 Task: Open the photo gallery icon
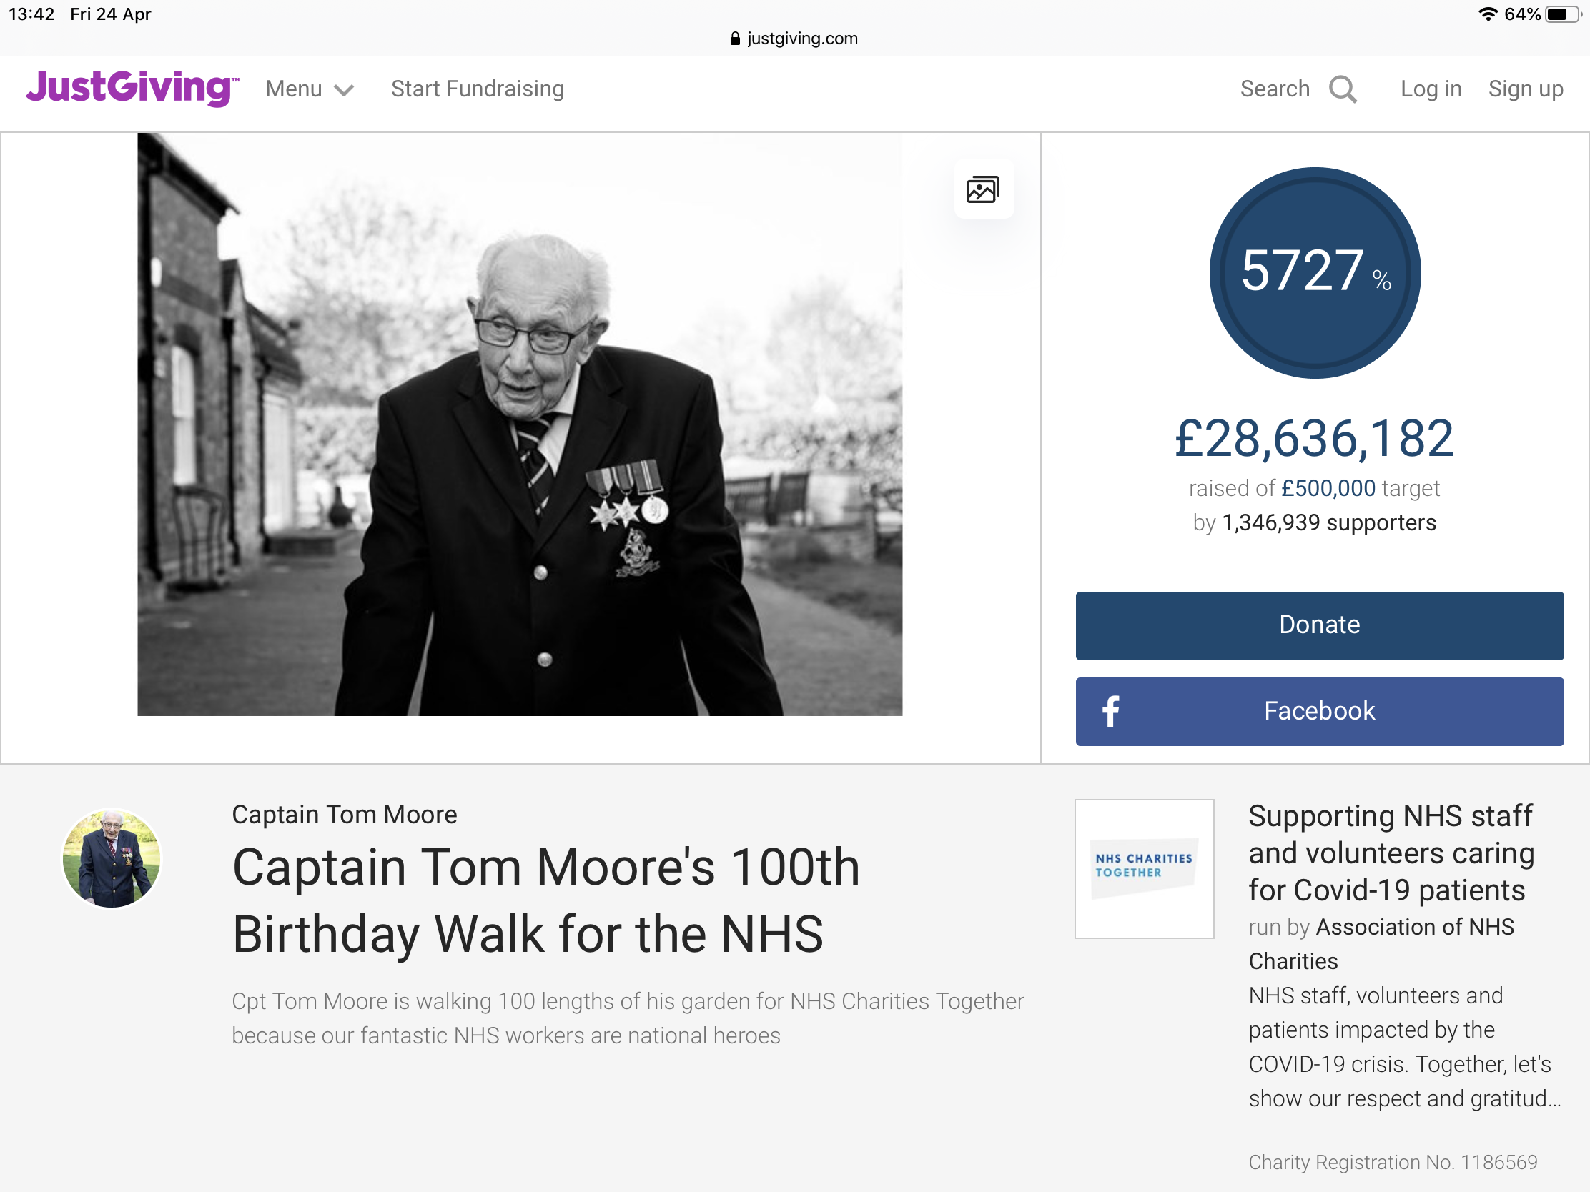pos(982,189)
